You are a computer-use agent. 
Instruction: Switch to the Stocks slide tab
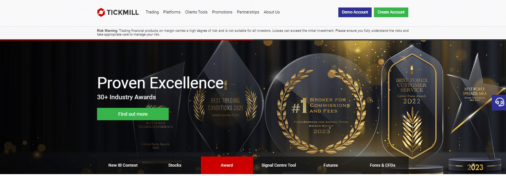pyautogui.click(x=175, y=165)
